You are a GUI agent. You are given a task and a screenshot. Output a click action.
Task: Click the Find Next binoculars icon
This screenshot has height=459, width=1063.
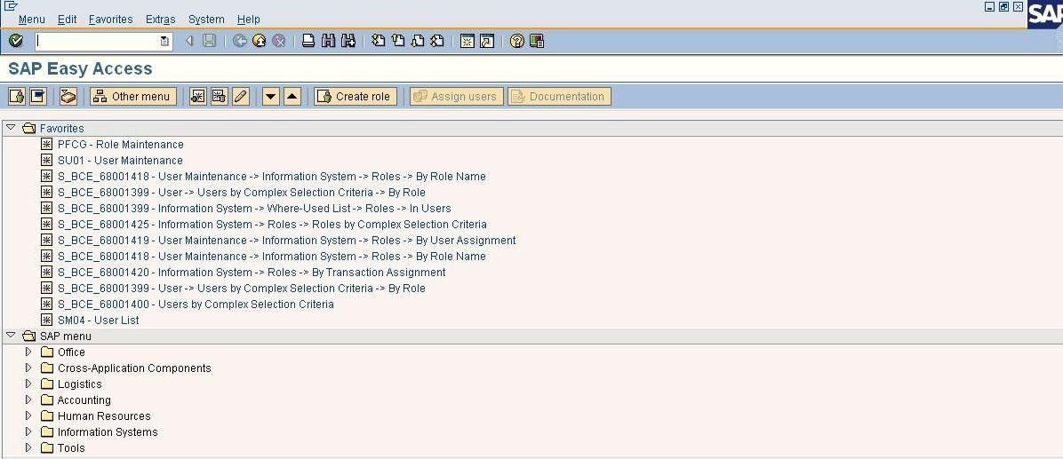[348, 42]
